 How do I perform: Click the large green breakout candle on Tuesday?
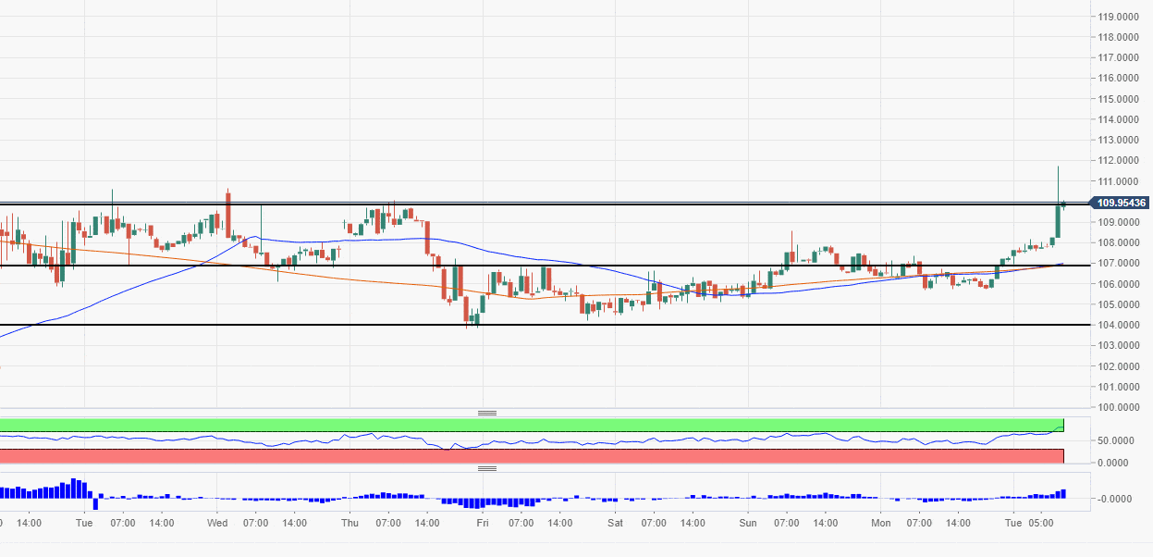(1058, 220)
